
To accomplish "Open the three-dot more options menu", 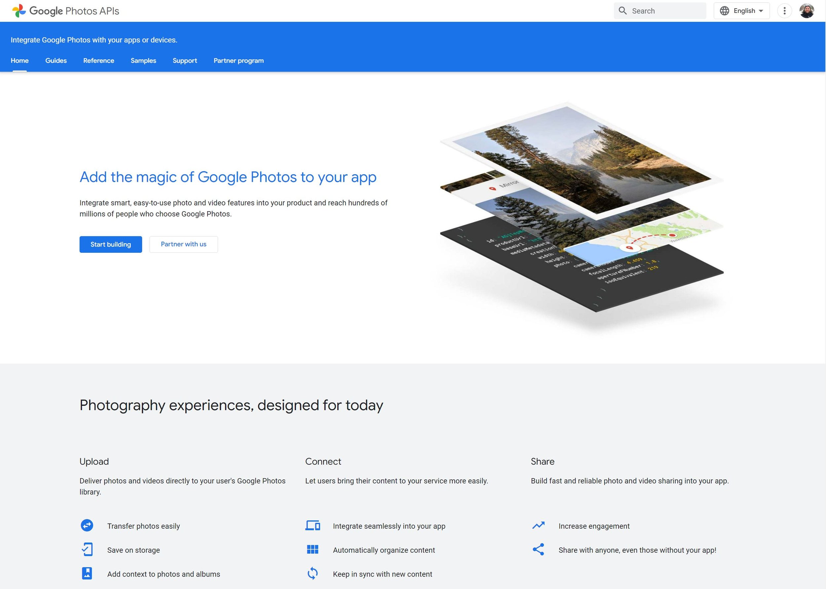I will click(x=784, y=11).
